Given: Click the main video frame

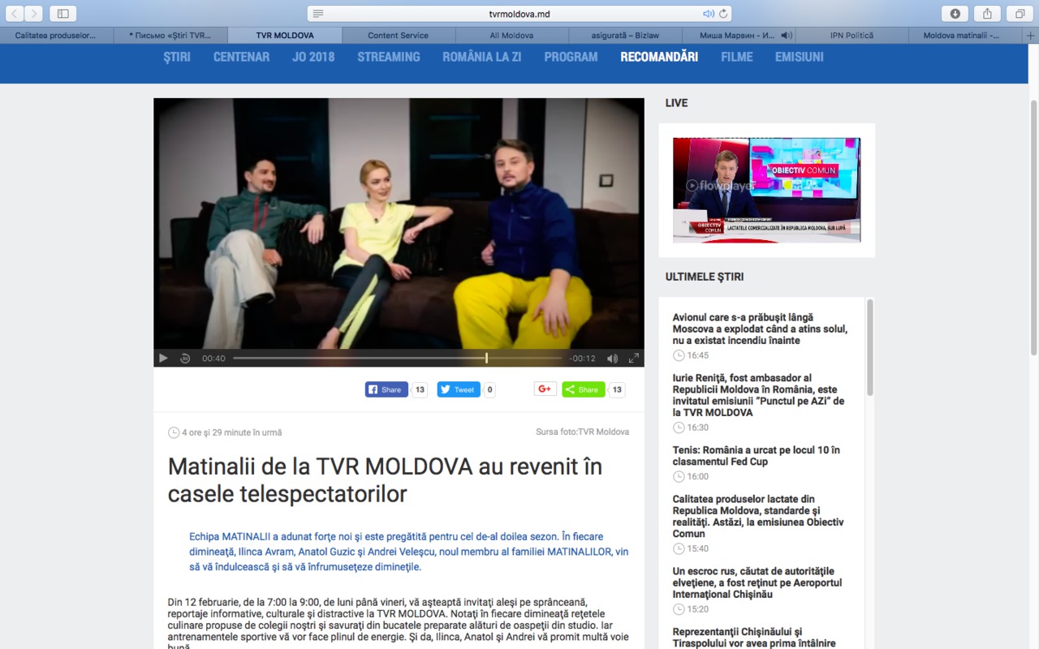Looking at the screenshot, I should tap(399, 224).
